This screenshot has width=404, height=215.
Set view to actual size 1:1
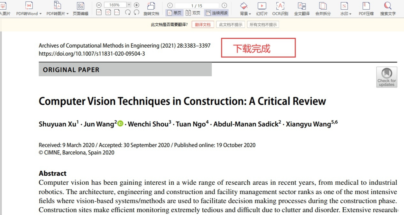pyautogui.click(x=99, y=12)
